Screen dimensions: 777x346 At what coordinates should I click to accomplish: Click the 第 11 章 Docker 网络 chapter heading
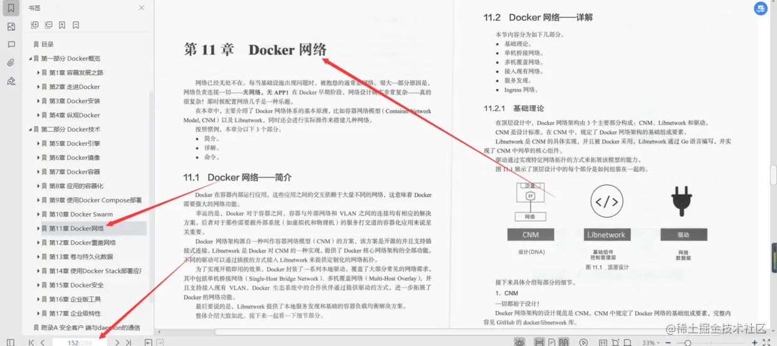(255, 50)
